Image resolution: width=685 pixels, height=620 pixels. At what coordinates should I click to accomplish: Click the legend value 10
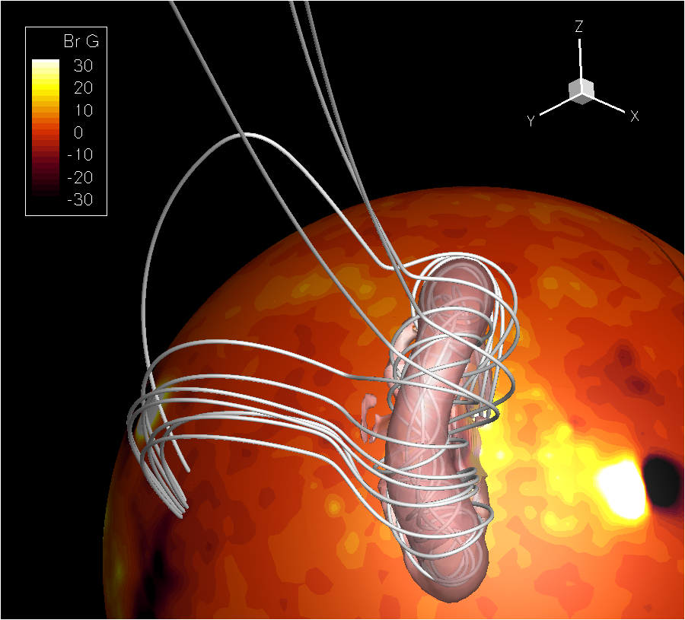pos(83,110)
